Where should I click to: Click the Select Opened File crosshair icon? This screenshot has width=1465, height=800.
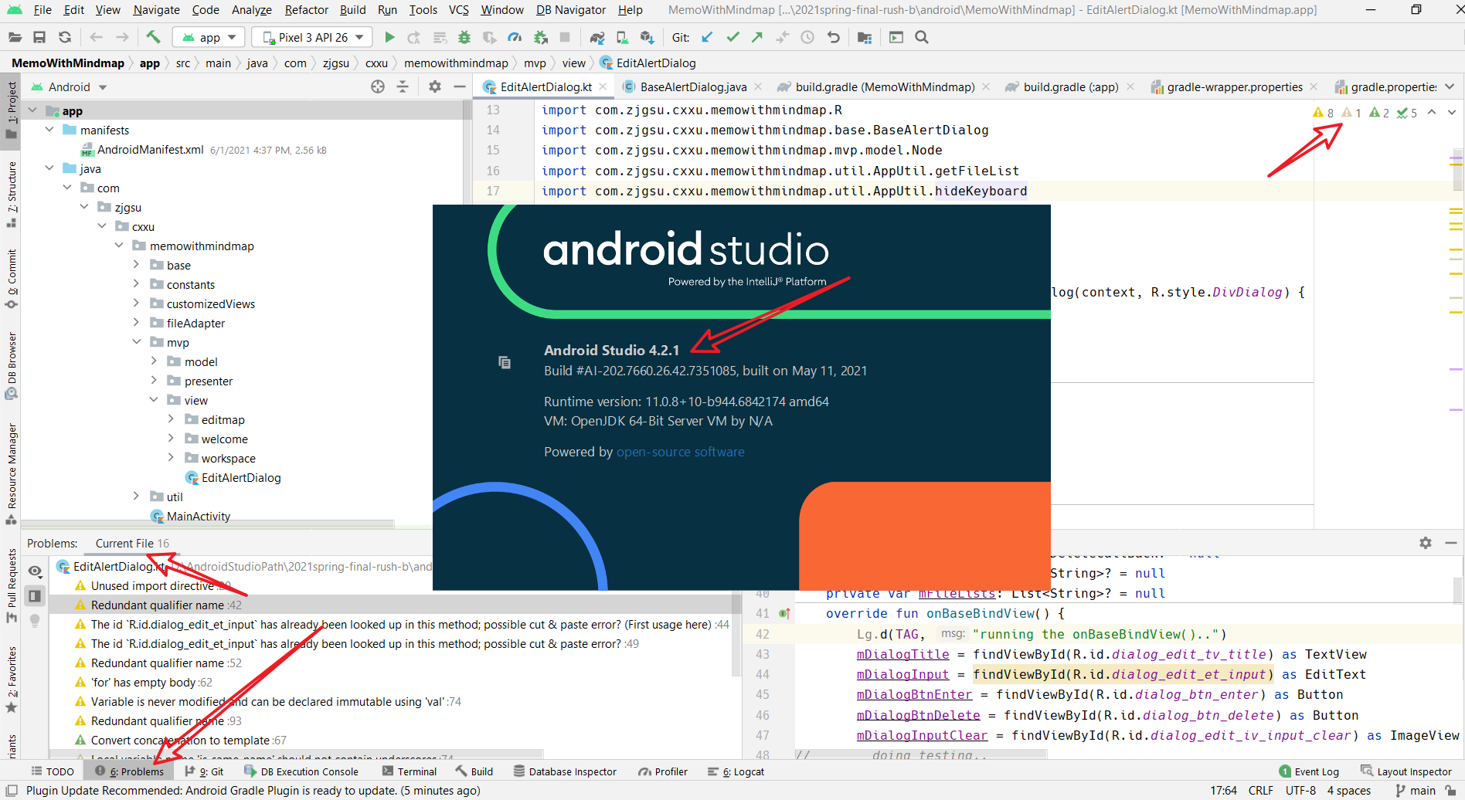pyautogui.click(x=378, y=86)
